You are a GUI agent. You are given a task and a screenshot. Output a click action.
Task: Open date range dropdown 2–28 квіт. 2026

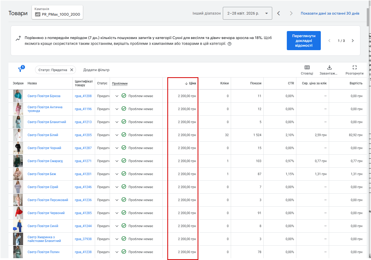pos(247,13)
